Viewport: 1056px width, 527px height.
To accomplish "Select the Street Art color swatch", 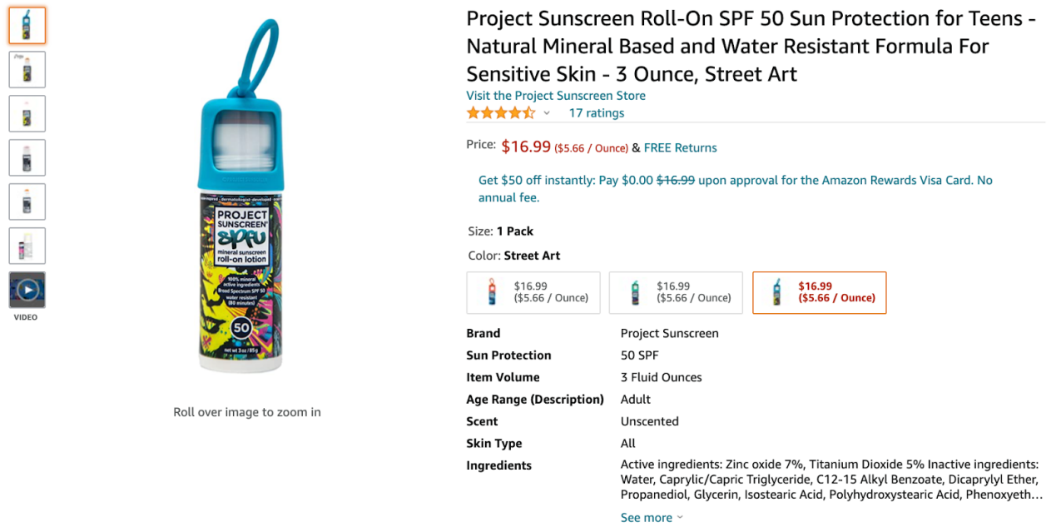I will [x=819, y=293].
